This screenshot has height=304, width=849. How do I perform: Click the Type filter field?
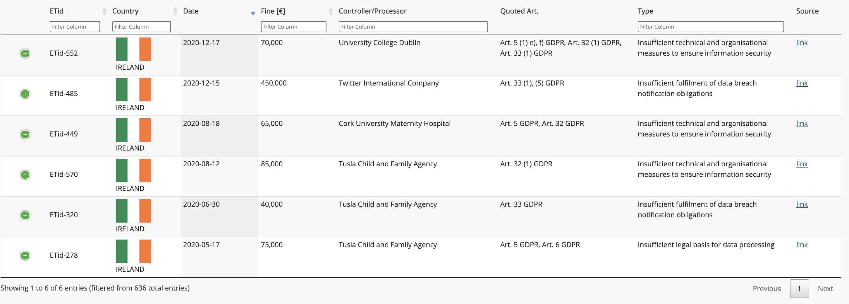point(711,27)
